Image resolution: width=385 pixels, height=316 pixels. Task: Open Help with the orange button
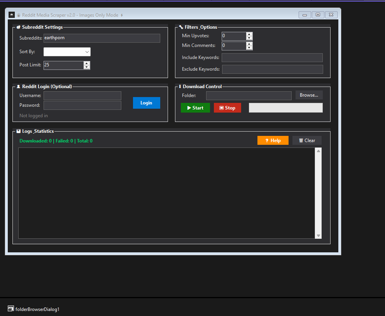(273, 141)
